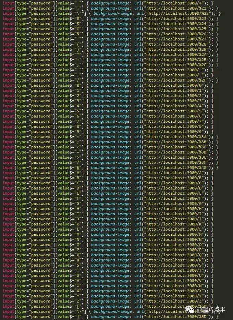This screenshot has height=320, width=233.
Task: Click the URL localhost:3000/B
Action: tap(173, 178)
